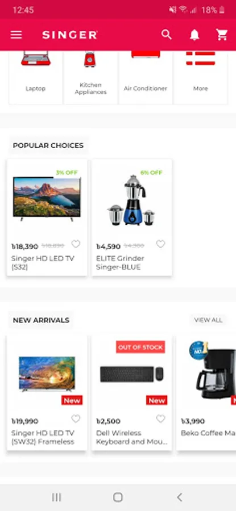
Task: Tap the search magnifier icon
Action: (167, 35)
